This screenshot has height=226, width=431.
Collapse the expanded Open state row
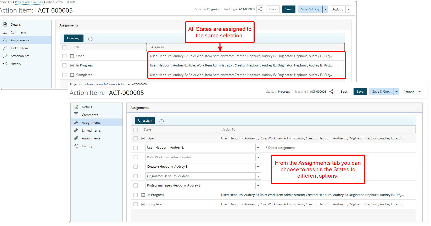pos(143,139)
